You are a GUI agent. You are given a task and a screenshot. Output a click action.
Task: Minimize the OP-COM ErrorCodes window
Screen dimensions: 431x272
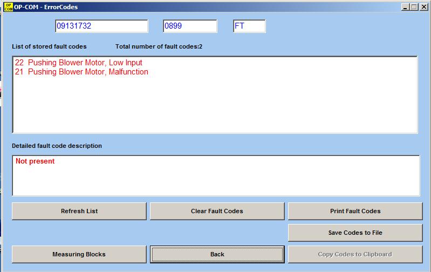point(405,7)
